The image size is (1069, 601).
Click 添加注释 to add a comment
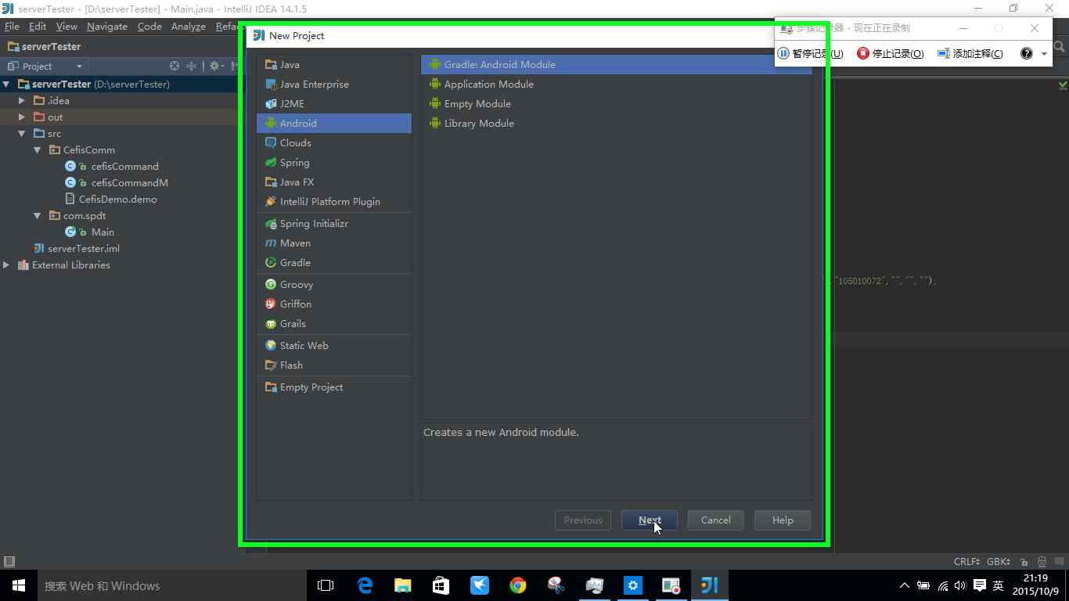point(970,53)
